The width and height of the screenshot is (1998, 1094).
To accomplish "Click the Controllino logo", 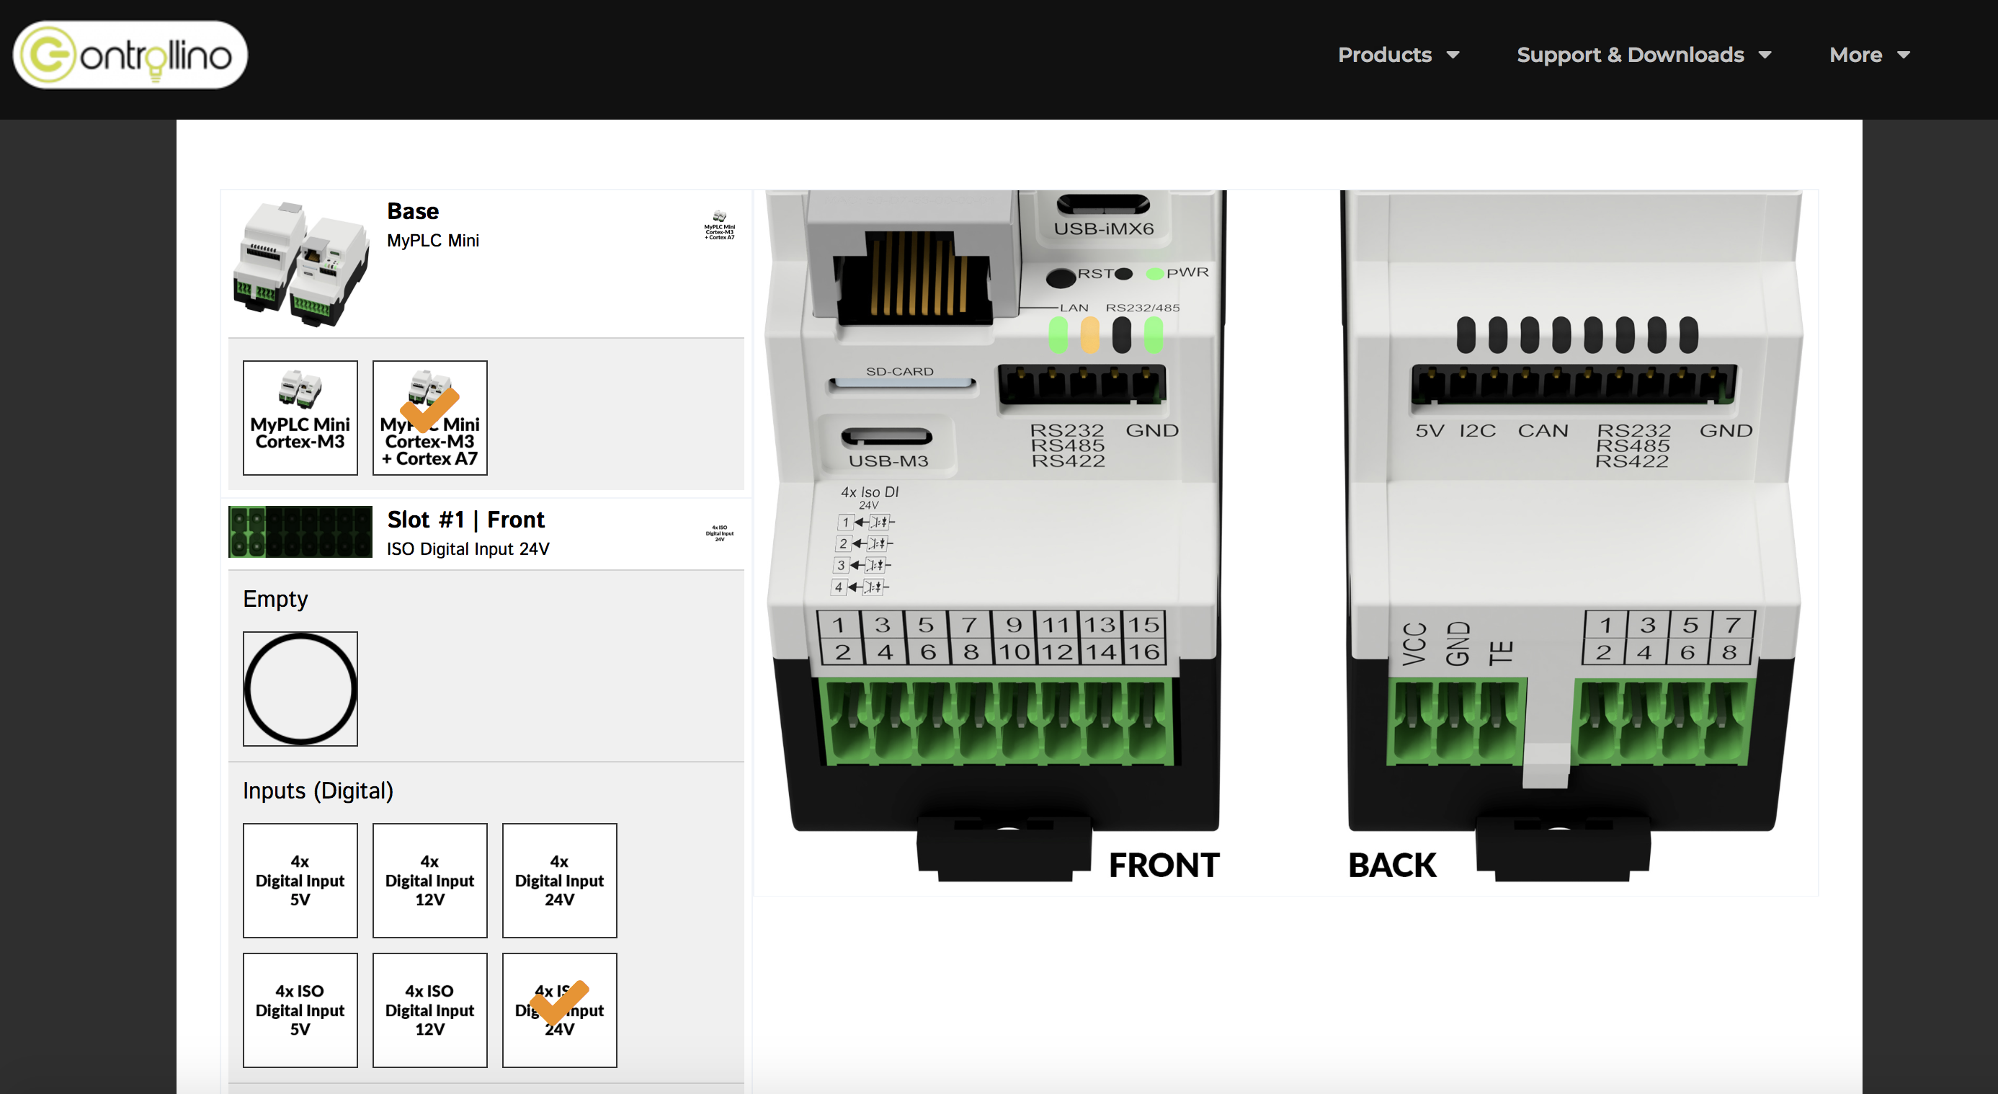I will [x=130, y=55].
